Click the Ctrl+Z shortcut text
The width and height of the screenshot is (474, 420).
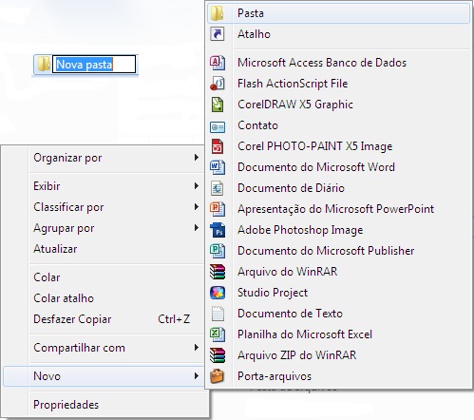click(x=174, y=319)
